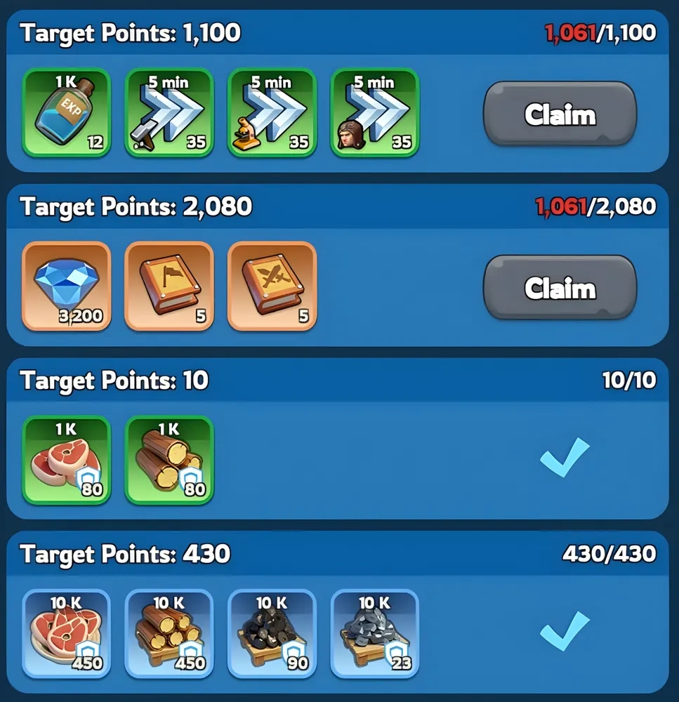679x702 pixels.
Task: Select the 10K coal reward item
Action: [x=272, y=634]
